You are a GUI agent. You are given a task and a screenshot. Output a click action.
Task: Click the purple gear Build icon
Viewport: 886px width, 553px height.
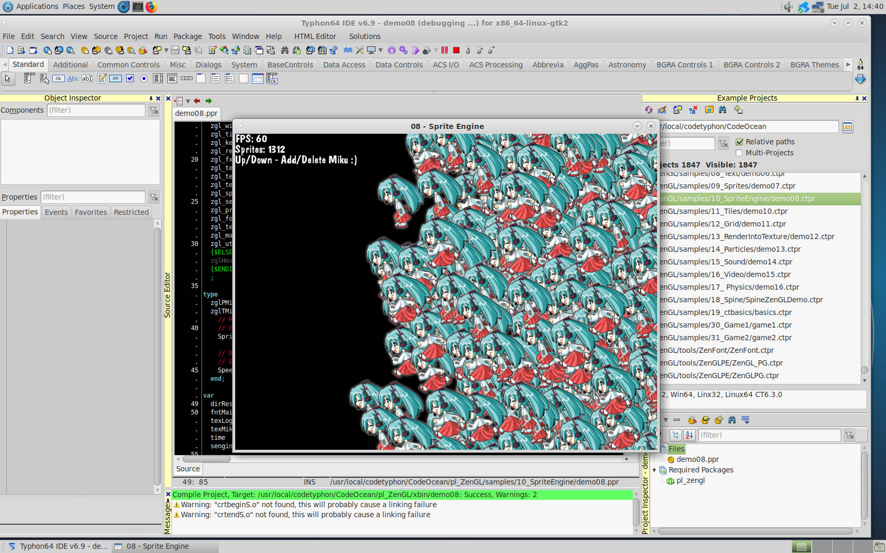[x=392, y=50]
